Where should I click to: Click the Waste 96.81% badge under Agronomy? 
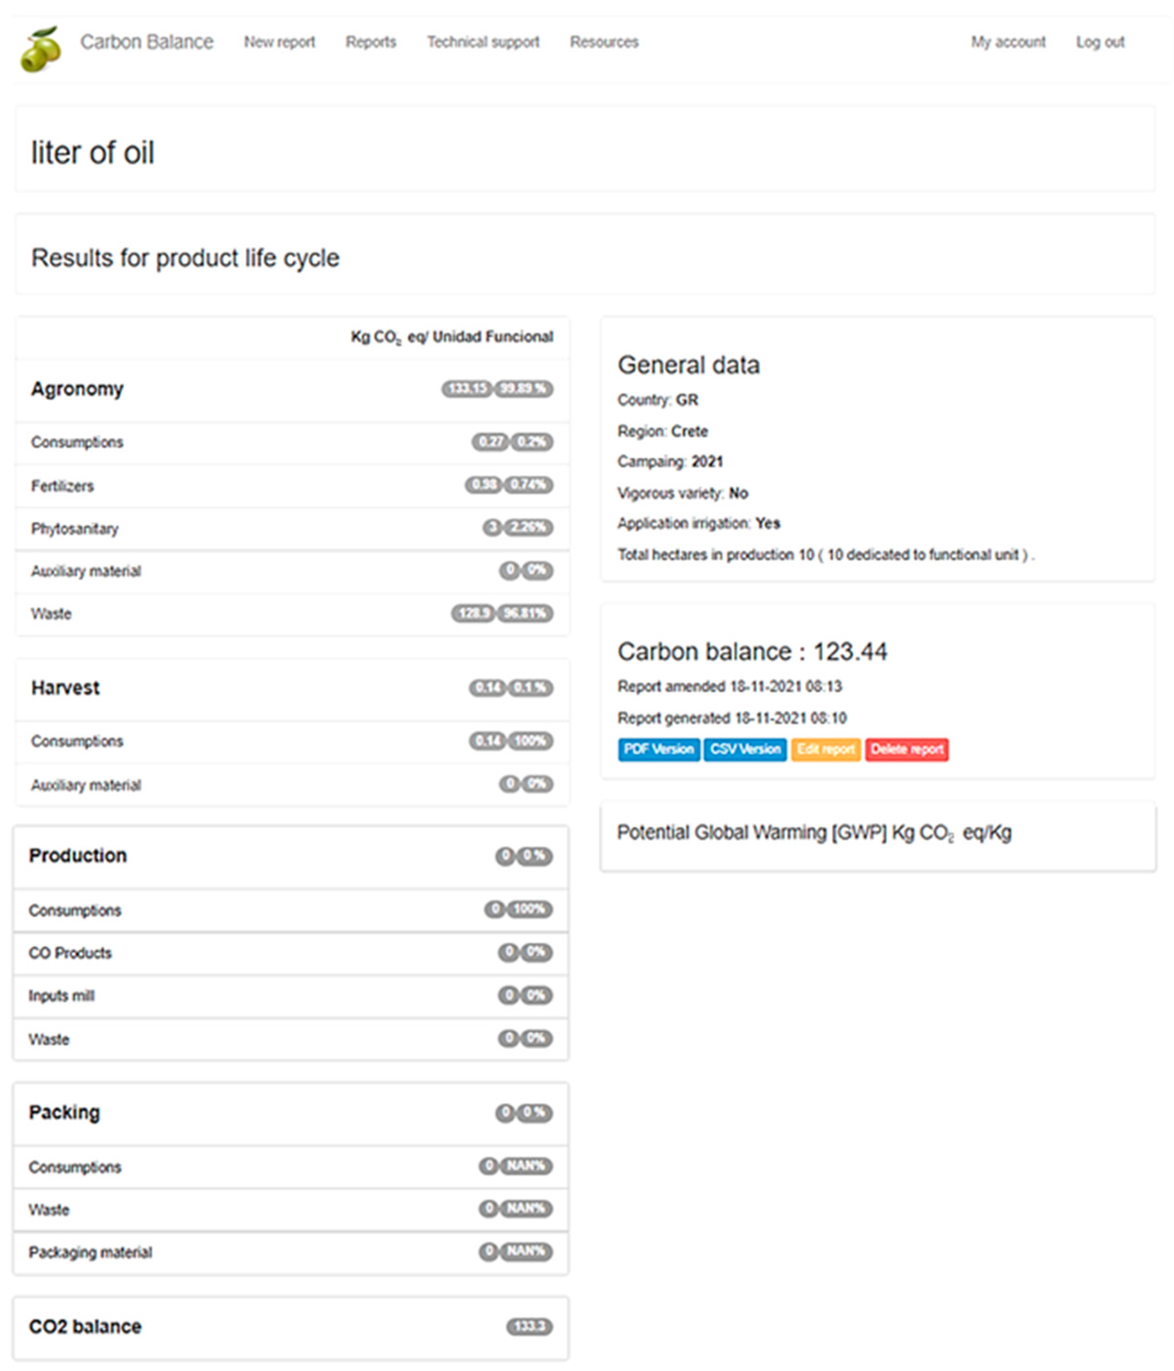click(525, 614)
